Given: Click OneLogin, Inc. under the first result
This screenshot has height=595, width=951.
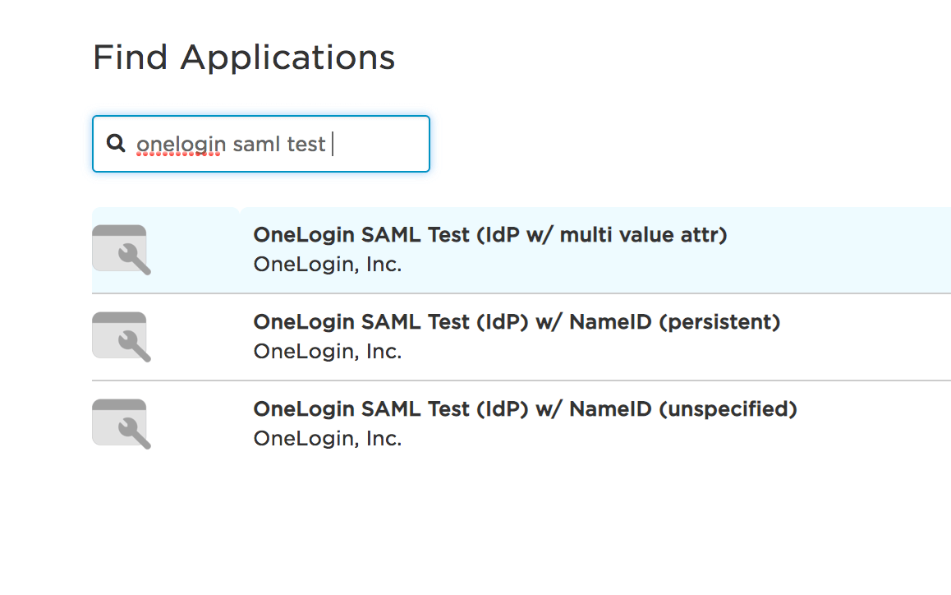Looking at the screenshot, I should (327, 264).
